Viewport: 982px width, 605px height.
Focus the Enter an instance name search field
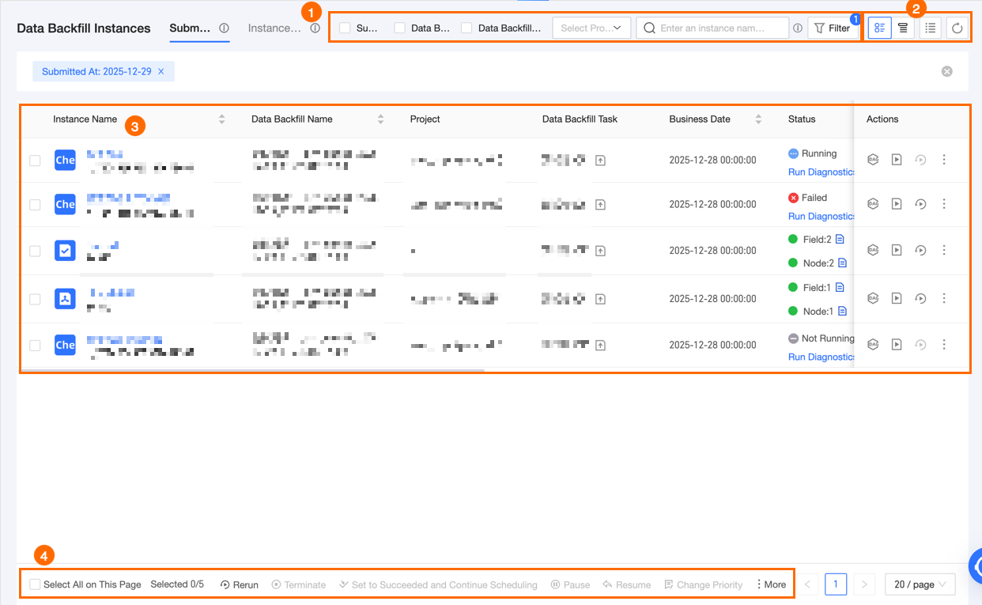coord(712,28)
